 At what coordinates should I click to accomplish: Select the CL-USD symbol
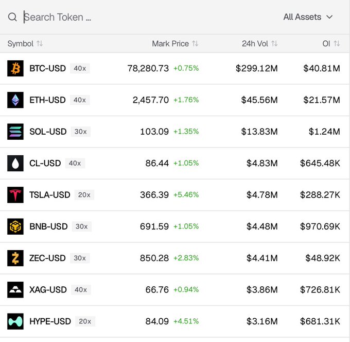click(x=45, y=164)
